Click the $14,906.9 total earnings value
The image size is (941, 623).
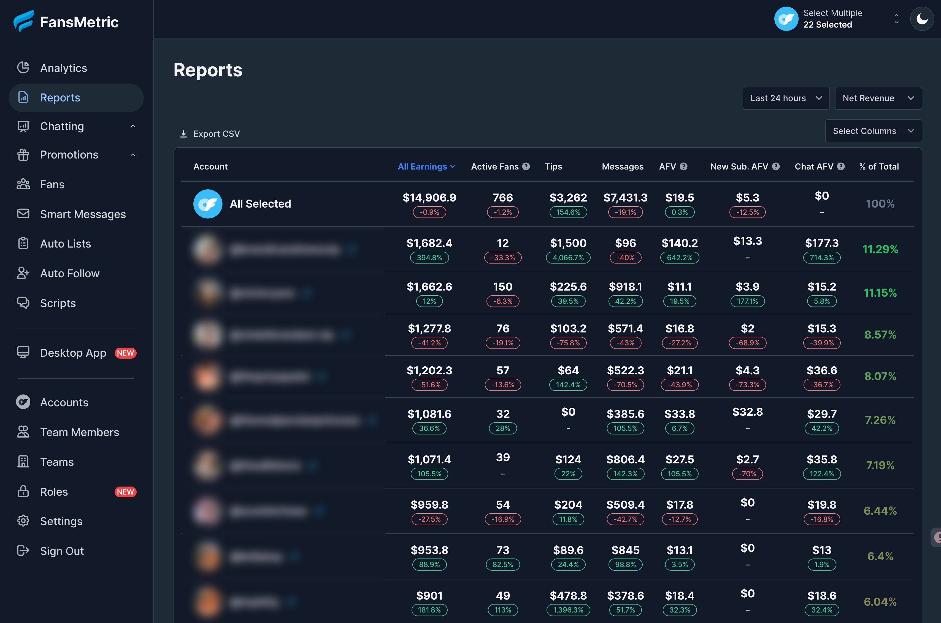click(429, 197)
